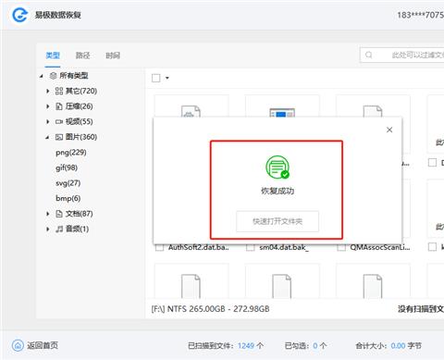Image resolution: width=444 pixels, height=360 pixels.
Task: Expand the 文档(87) category
Action: coord(48,214)
